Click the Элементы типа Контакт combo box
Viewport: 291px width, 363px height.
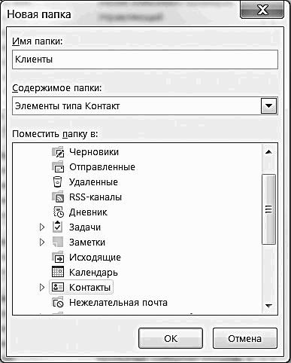145,106
